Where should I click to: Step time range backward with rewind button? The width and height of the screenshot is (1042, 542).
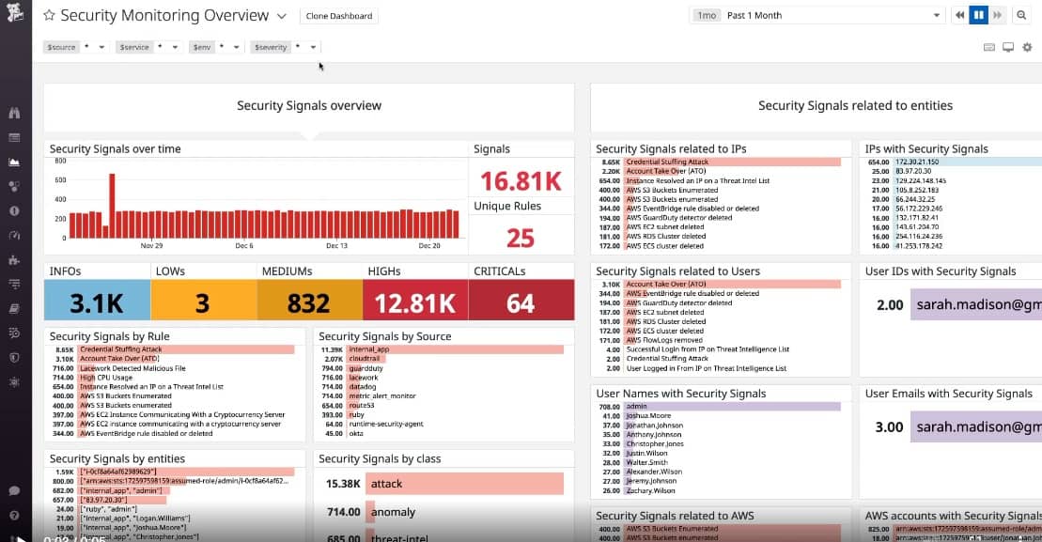click(x=959, y=15)
